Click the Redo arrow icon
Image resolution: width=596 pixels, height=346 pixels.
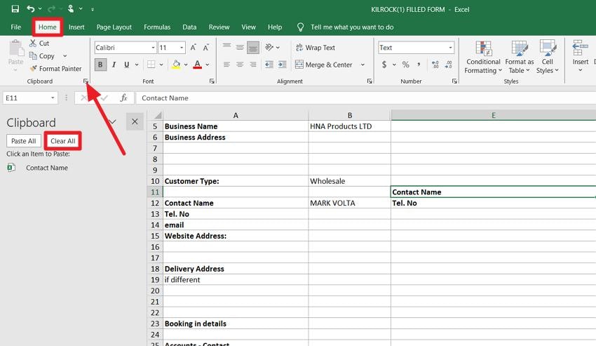52,8
